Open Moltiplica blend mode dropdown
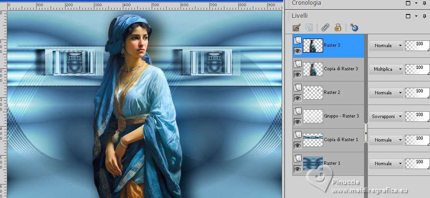 pyautogui.click(x=386, y=69)
